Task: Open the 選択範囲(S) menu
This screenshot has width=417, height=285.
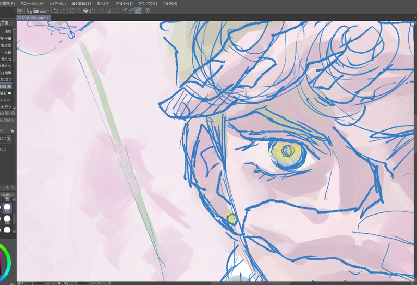Action: [x=81, y=3]
